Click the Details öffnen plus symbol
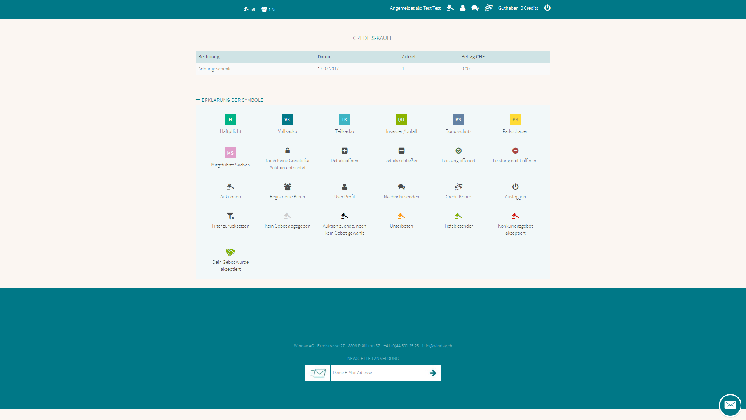The width and height of the screenshot is (746, 420). coord(344,150)
